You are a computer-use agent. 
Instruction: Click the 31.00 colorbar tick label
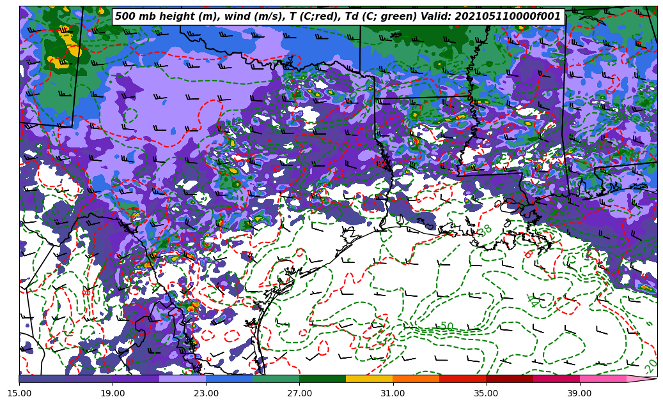pos(393,394)
